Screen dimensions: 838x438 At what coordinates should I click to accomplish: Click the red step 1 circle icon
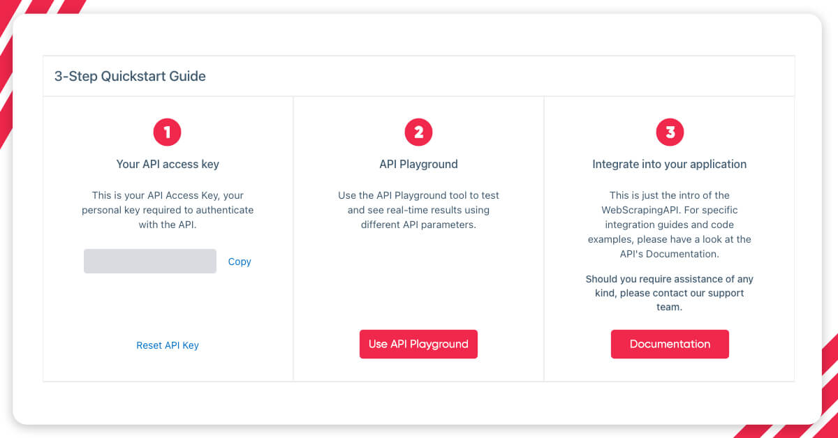point(168,132)
